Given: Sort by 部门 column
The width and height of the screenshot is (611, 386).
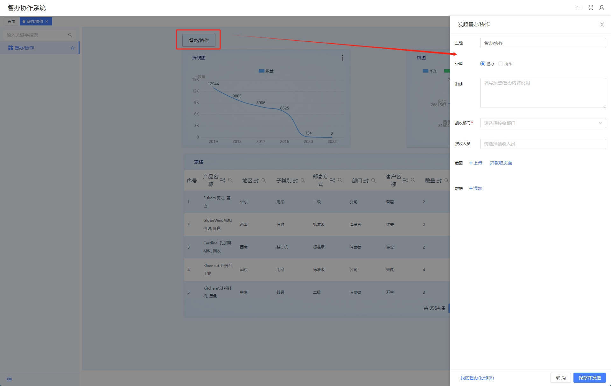Looking at the screenshot, I should pyautogui.click(x=366, y=180).
